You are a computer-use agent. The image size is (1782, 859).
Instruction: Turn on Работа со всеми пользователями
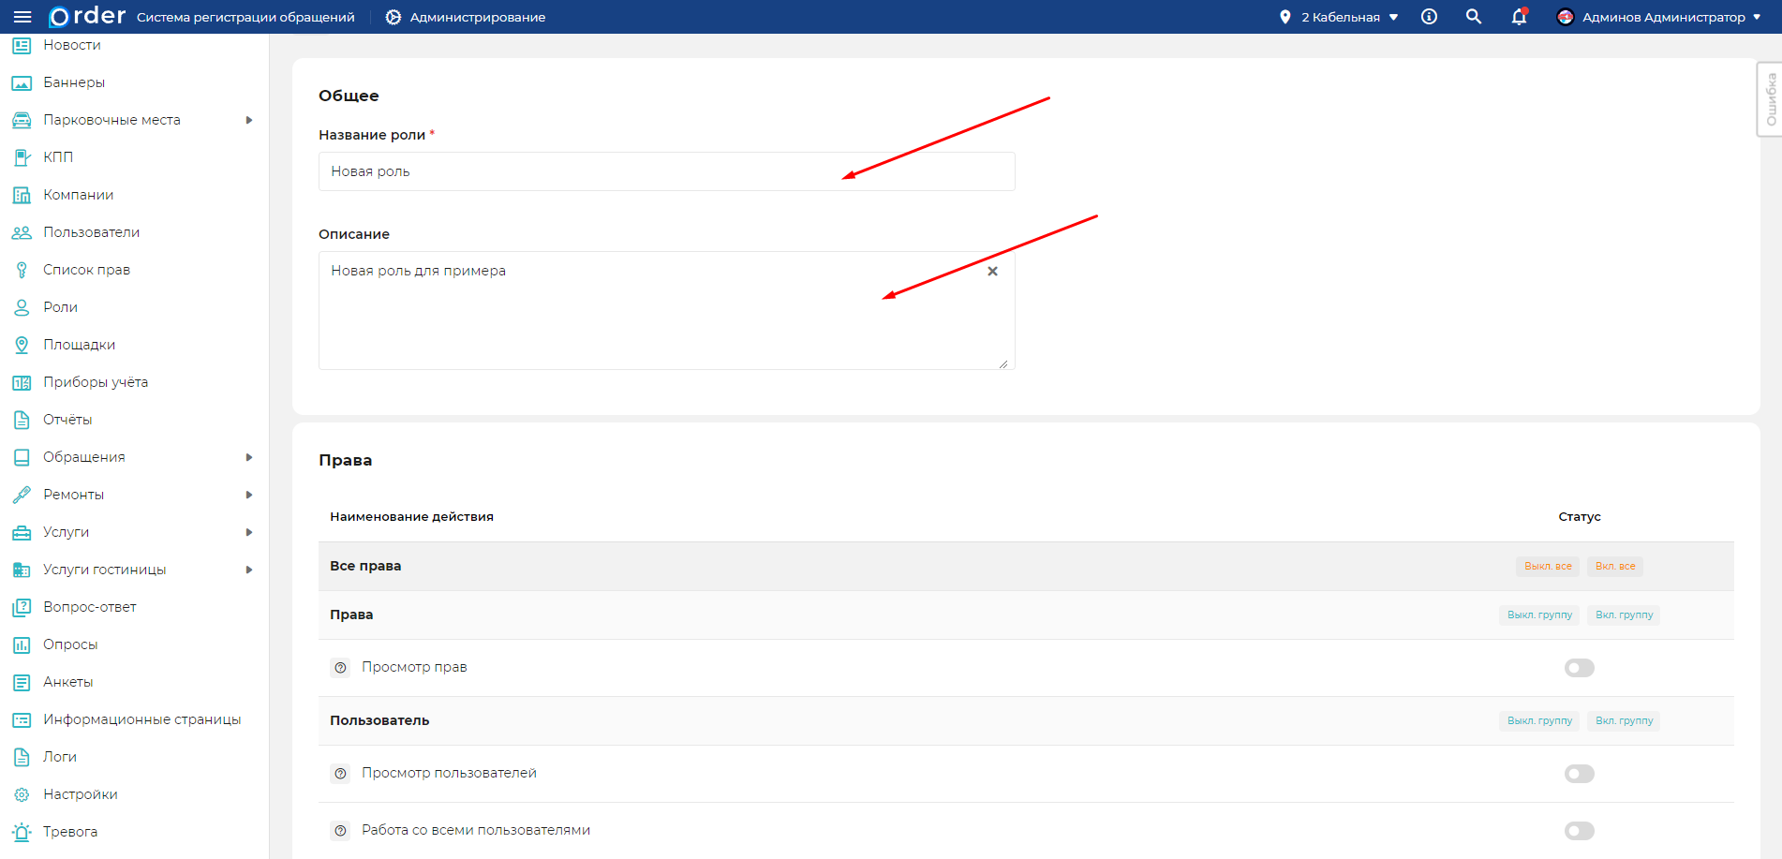tap(1579, 831)
